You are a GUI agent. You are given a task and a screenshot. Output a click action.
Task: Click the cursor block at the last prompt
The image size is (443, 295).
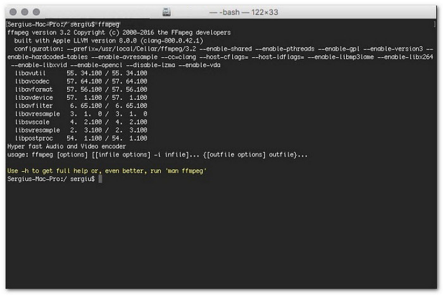tap(100, 179)
